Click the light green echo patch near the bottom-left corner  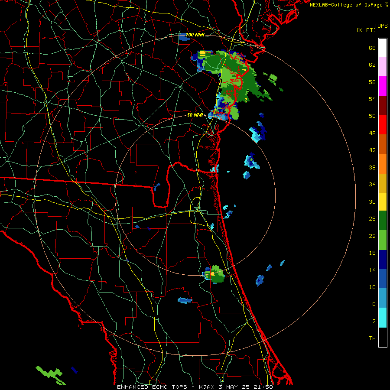pyautogui.click(x=51, y=374)
